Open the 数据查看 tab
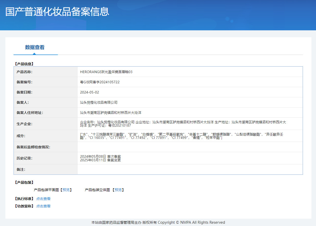The image size is (316, 226). [x=35, y=47]
